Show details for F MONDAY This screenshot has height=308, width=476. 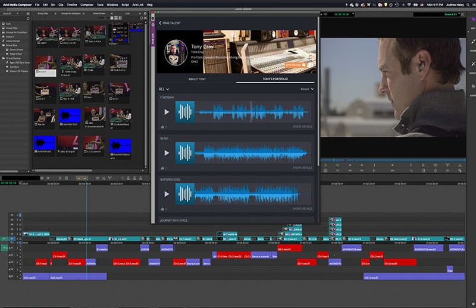pos(302,127)
